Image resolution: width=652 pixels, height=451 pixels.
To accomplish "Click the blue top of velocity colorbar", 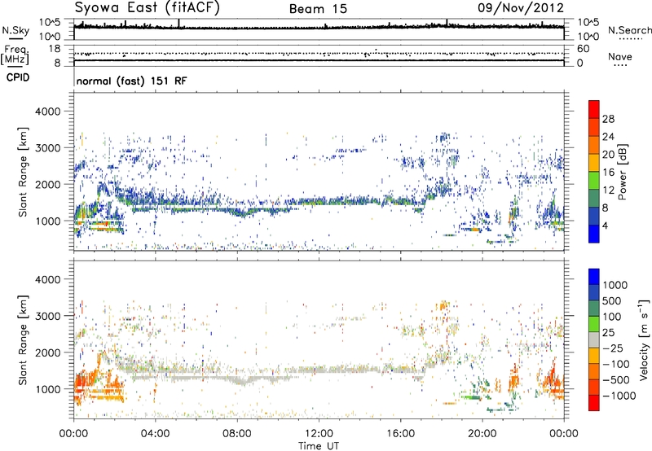I will [594, 277].
